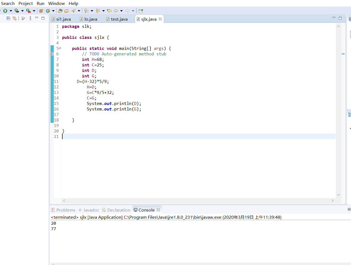Click the Open Type icon
351x265 pixels.
[x=60, y=11]
